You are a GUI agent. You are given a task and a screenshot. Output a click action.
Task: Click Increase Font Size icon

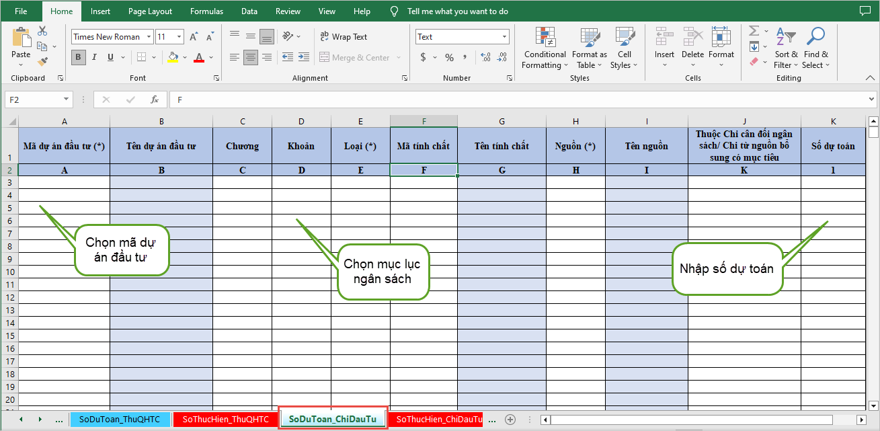pos(194,37)
